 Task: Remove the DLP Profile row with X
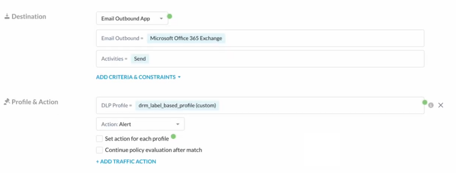point(440,105)
